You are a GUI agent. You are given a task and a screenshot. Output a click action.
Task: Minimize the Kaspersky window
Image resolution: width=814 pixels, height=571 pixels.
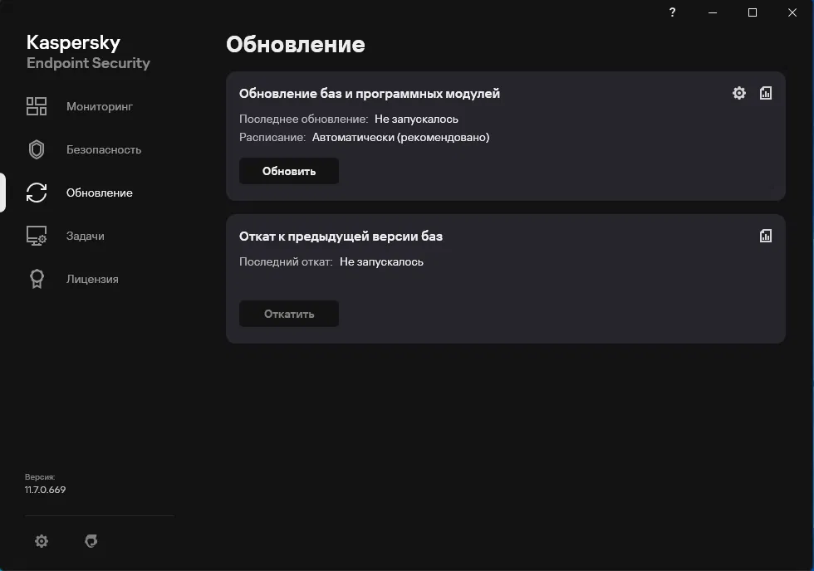point(713,12)
